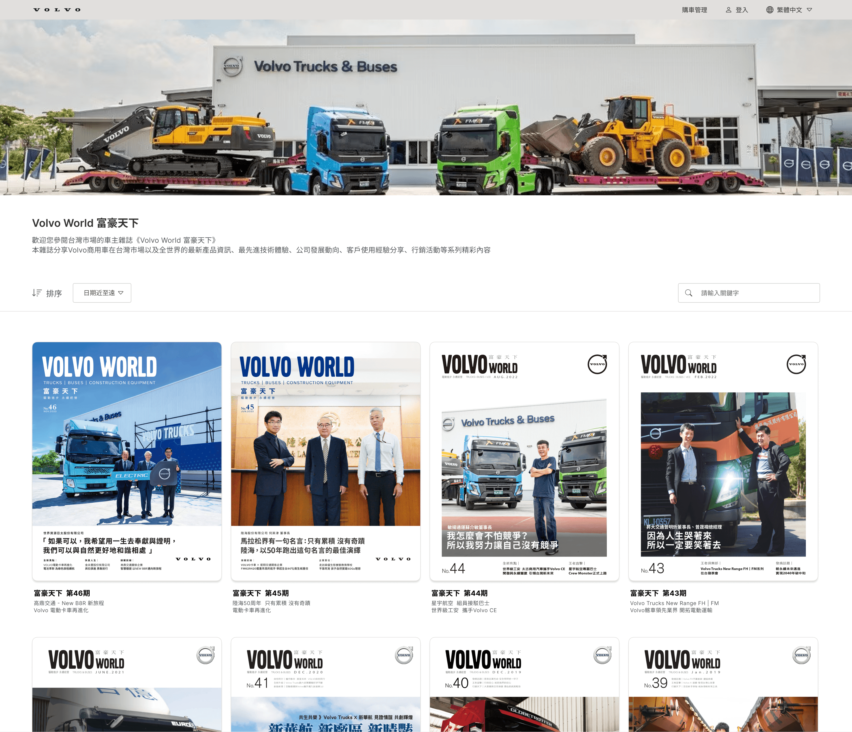Click the 富豪天下 第43期 title link
The height and width of the screenshot is (732, 852).
(658, 593)
